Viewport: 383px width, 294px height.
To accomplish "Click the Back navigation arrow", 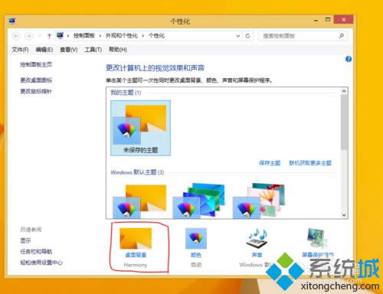I will 16,36.
